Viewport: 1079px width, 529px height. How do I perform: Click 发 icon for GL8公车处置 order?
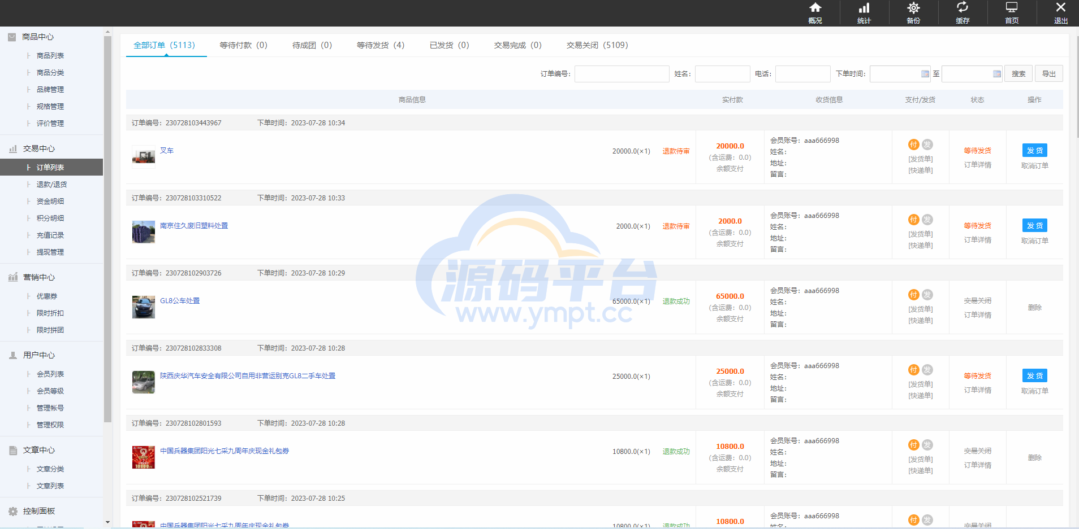(927, 295)
